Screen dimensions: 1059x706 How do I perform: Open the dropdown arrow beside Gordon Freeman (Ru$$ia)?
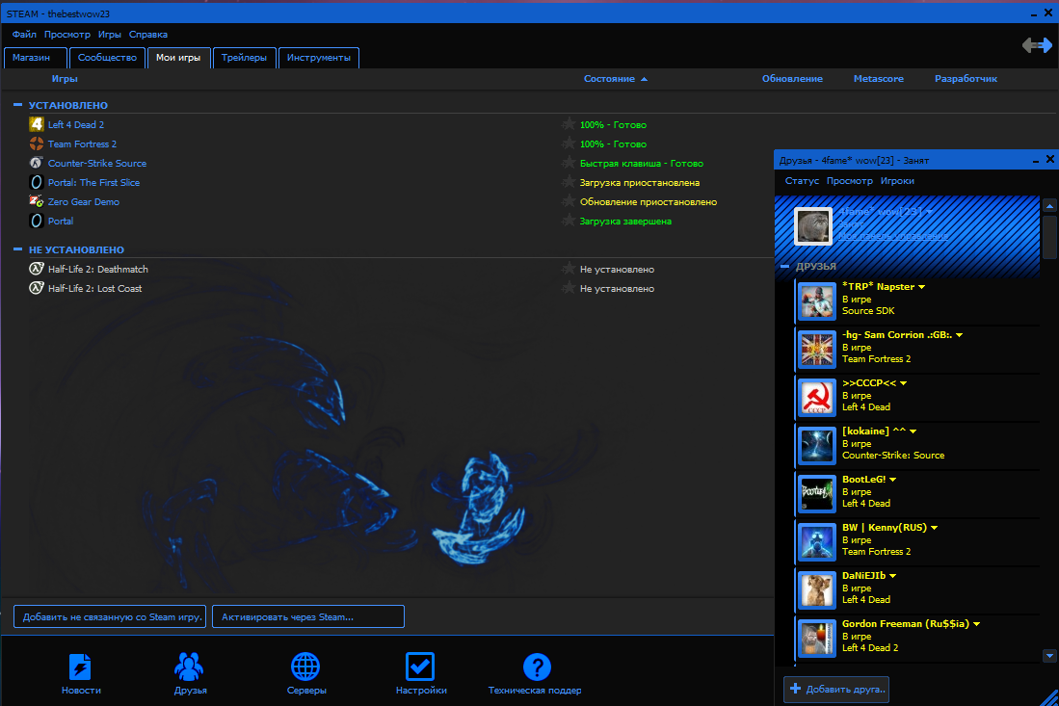pyautogui.click(x=976, y=624)
